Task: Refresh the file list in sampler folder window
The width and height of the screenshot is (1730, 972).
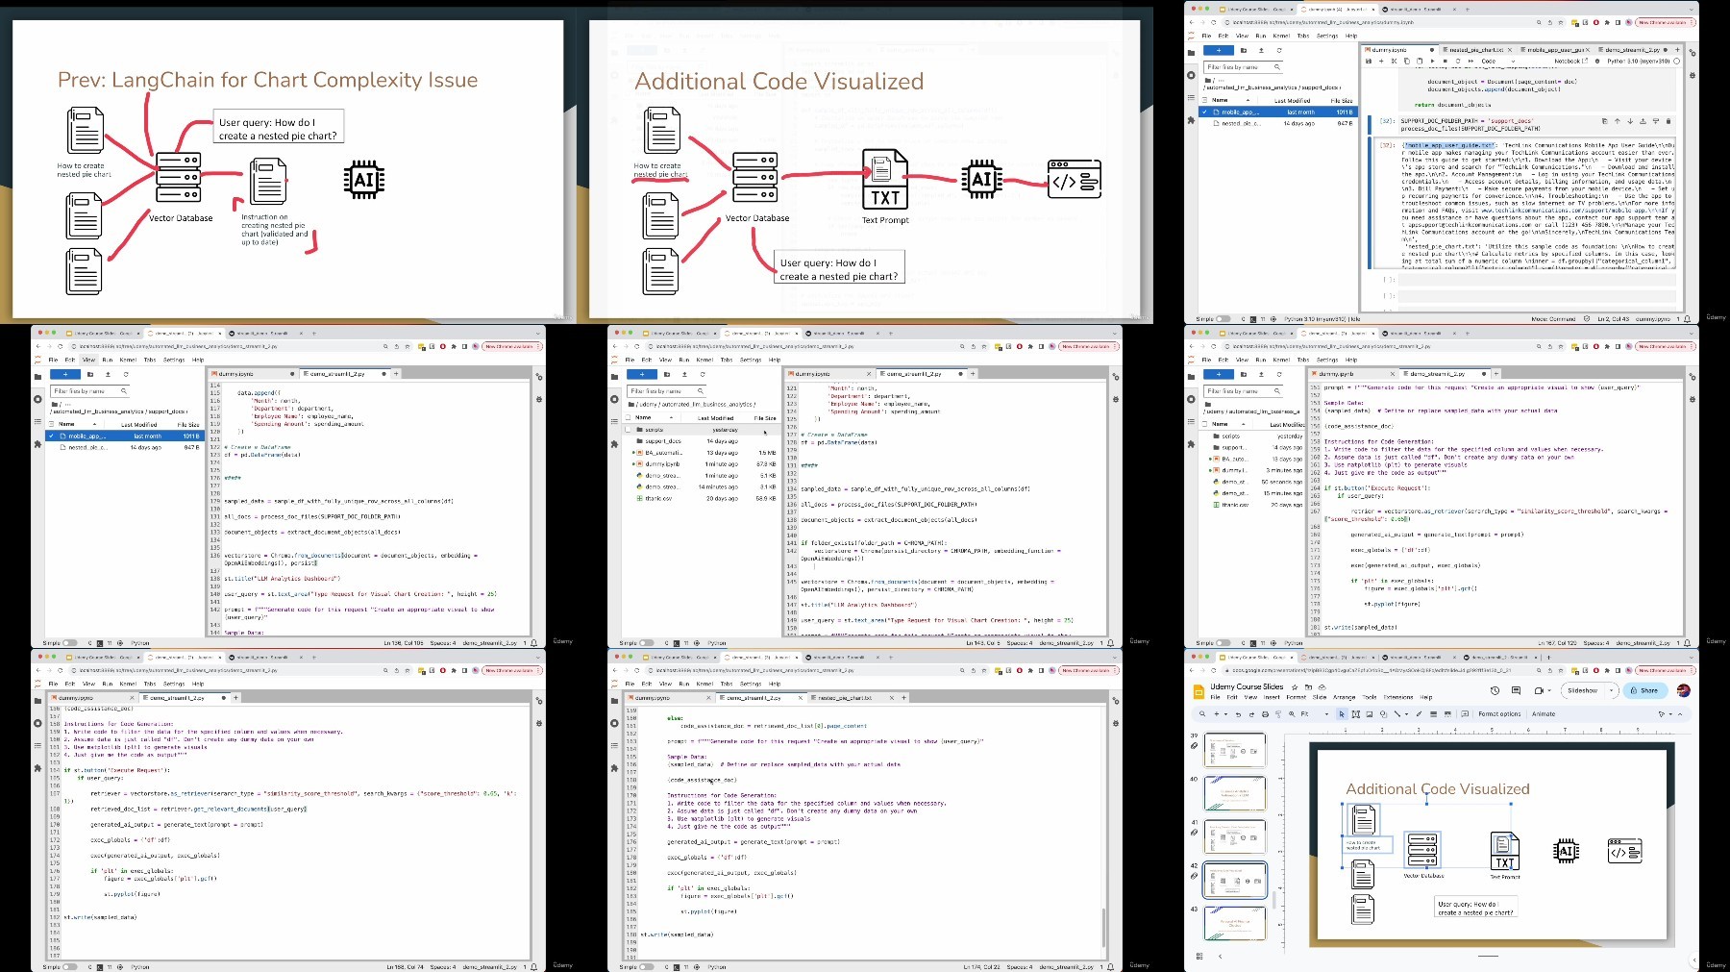Action: click(x=703, y=374)
